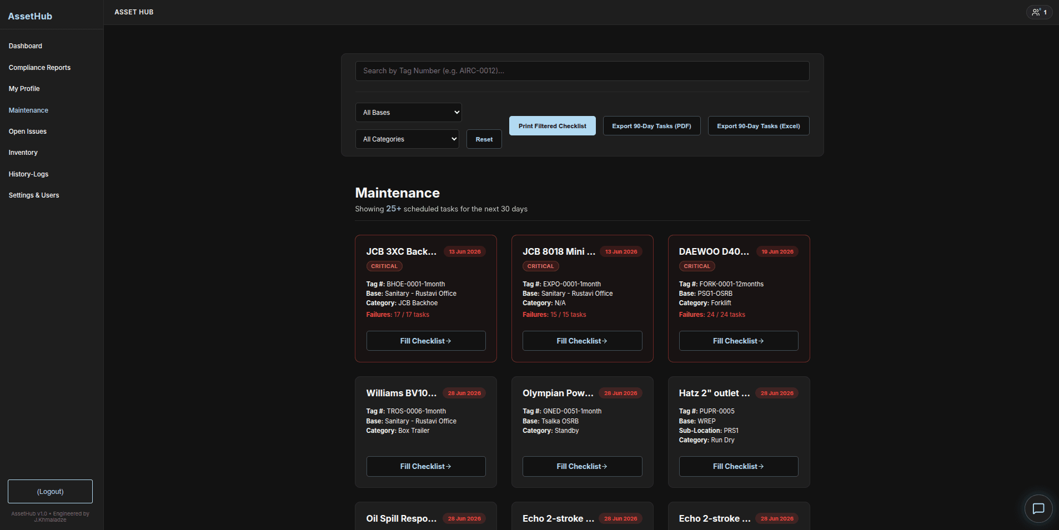Image resolution: width=1059 pixels, height=530 pixels.
Task: Click the Olympian Pow... card title
Action: tap(558, 393)
